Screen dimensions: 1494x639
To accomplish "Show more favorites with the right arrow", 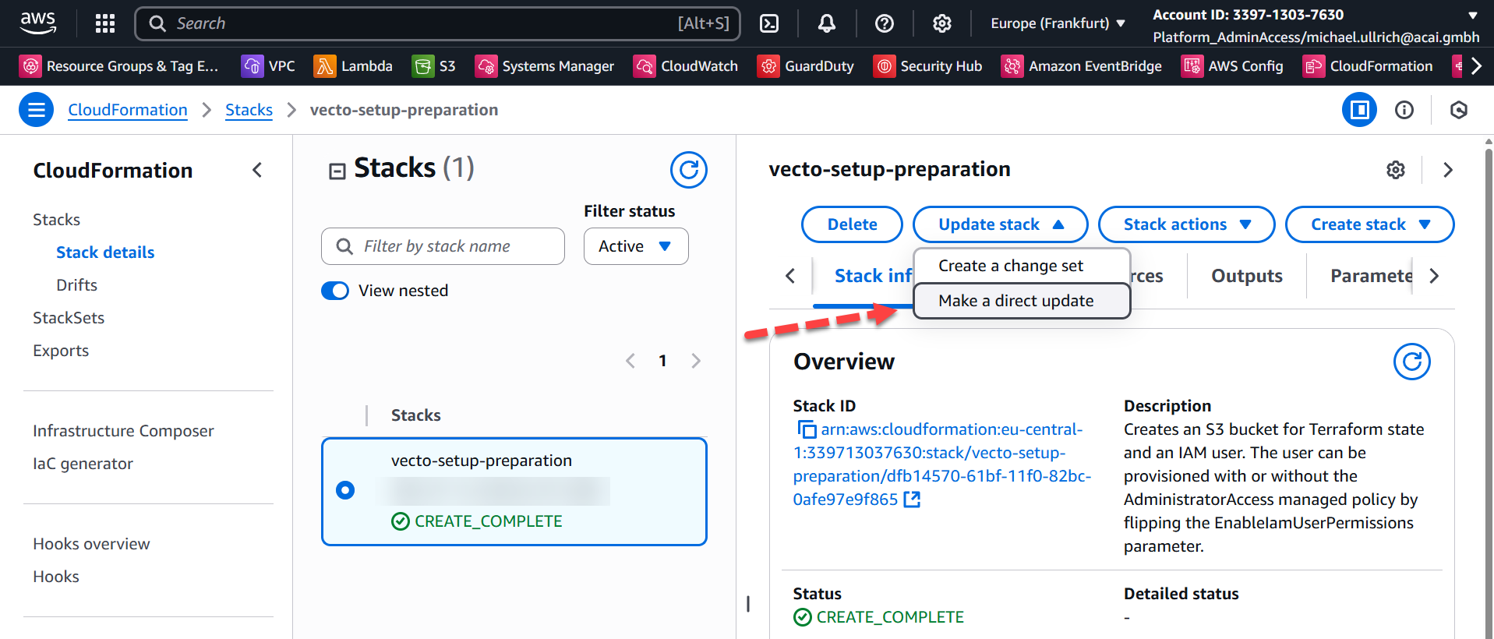I will pyautogui.click(x=1476, y=66).
